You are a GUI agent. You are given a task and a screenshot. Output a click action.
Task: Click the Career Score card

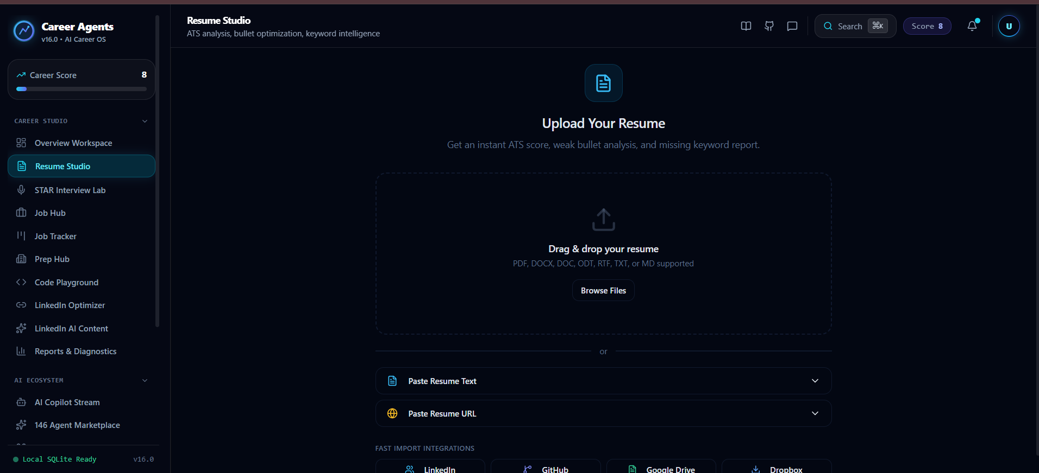coord(82,80)
